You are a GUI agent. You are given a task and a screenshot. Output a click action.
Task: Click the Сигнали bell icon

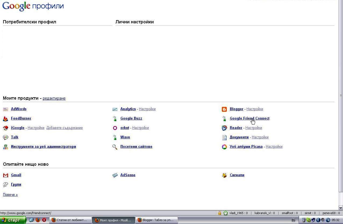[224, 175]
